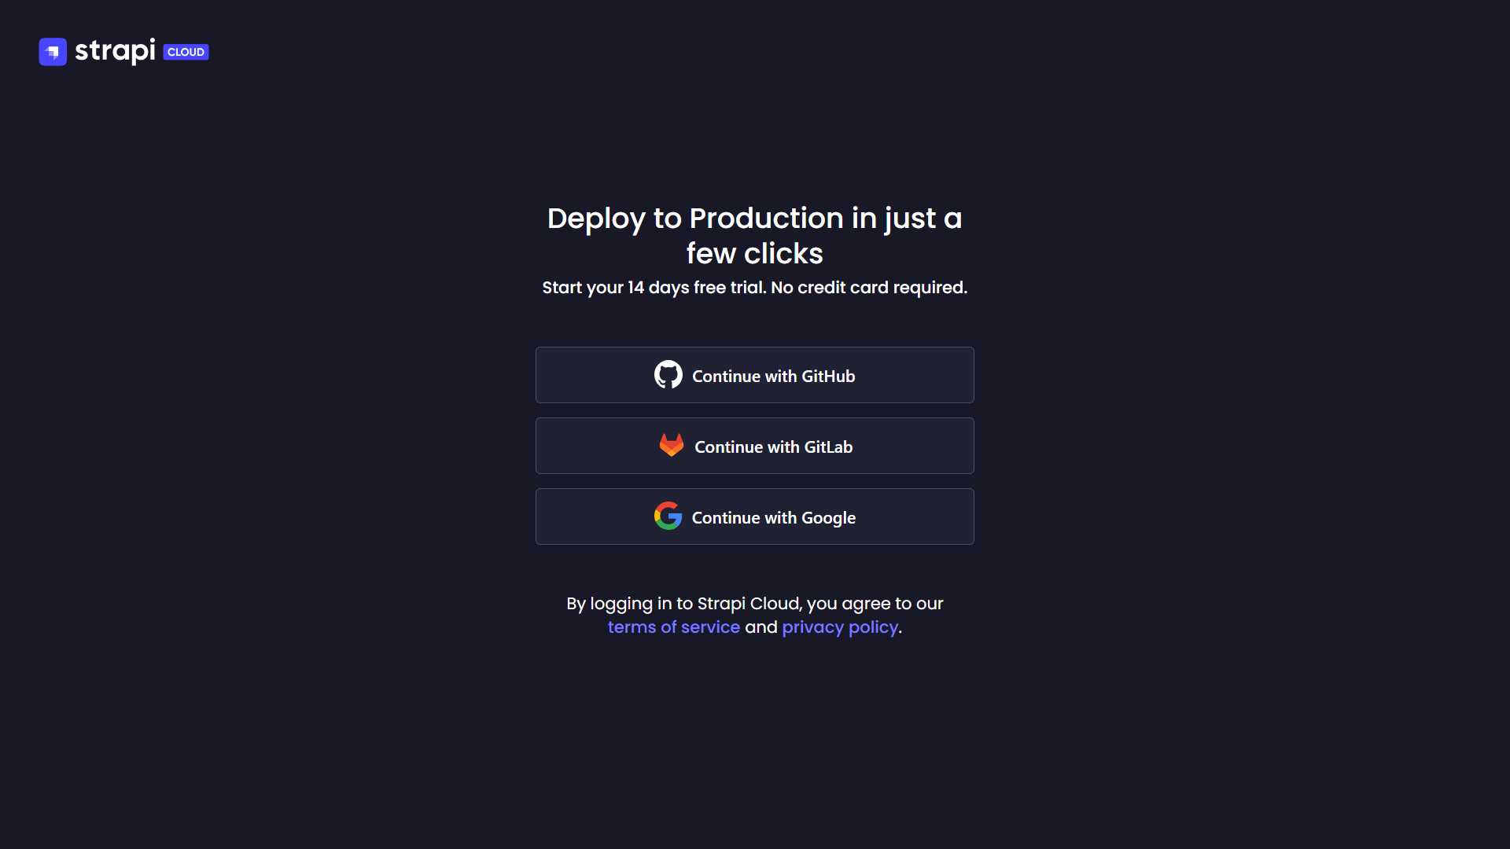Screen dimensions: 1510x849
Task: Continue with GitLab sign-in
Action: pos(755,446)
